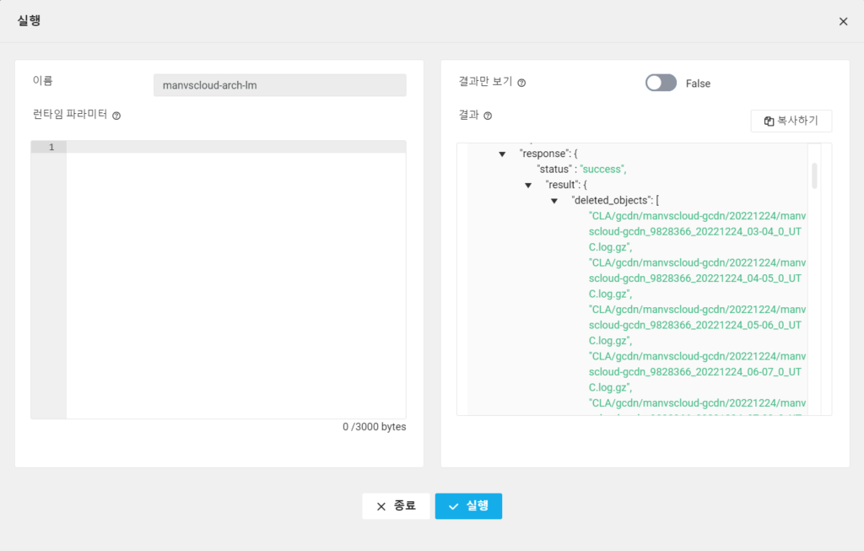Collapse the result node disclosure triangle

pos(529,184)
